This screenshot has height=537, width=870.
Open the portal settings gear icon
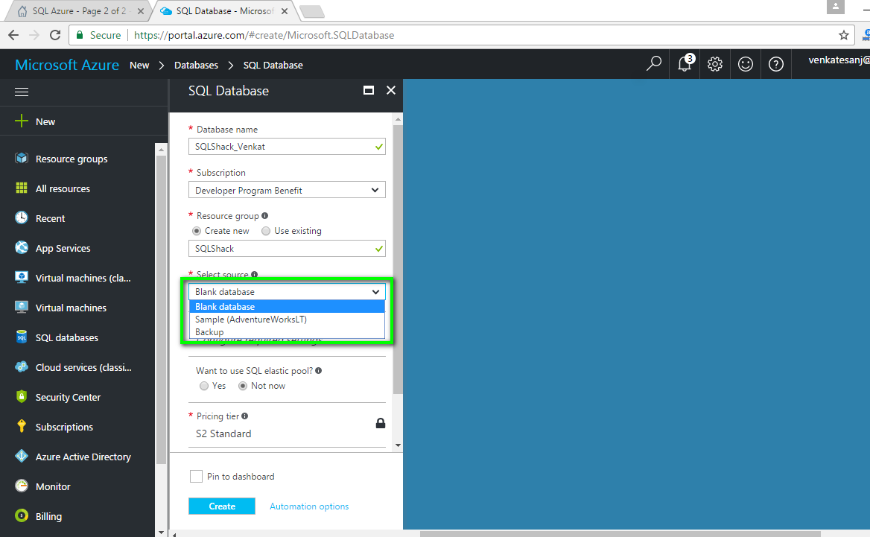(x=714, y=64)
